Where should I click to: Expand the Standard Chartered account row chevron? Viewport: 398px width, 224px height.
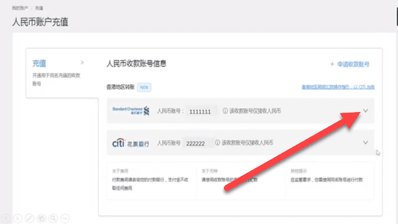coord(366,111)
